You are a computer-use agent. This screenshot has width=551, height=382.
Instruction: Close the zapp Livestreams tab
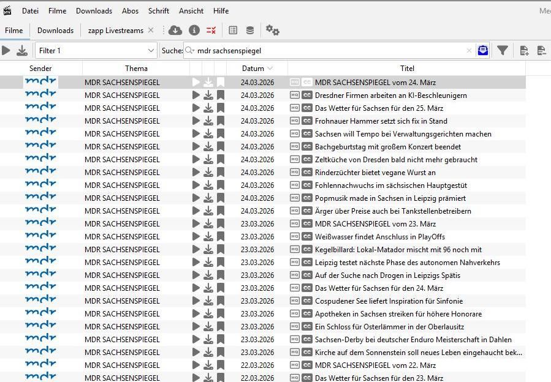(151, 30)
